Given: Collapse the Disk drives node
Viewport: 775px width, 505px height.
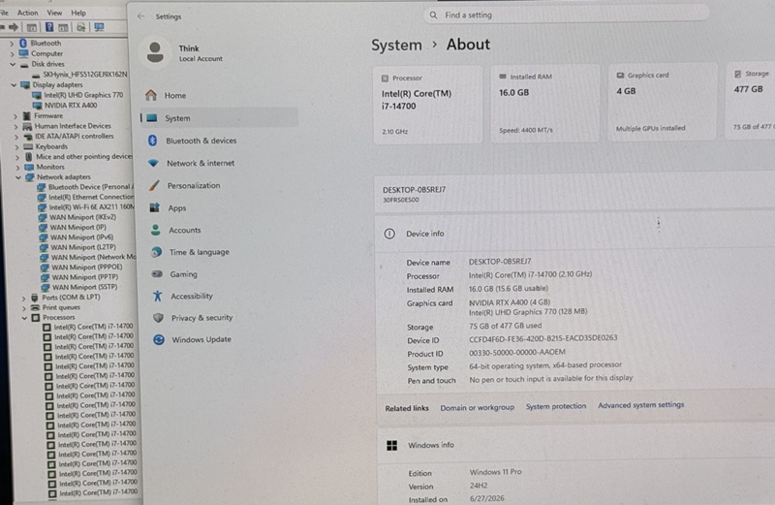Looking at the screenshot, I should click(x=13, y=64).
